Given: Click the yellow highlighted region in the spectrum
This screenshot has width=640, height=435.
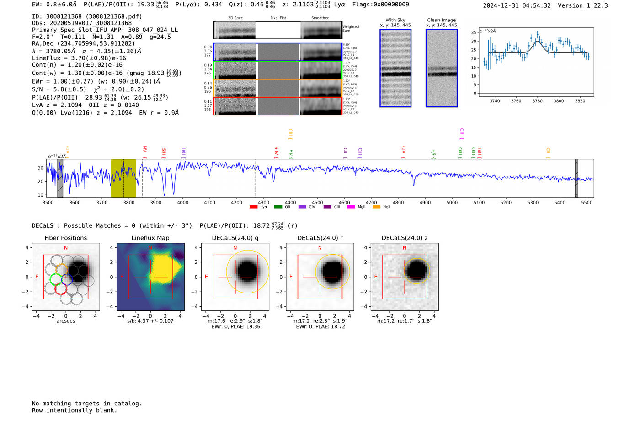Looking at the screenshot, I should click(123, 178).
